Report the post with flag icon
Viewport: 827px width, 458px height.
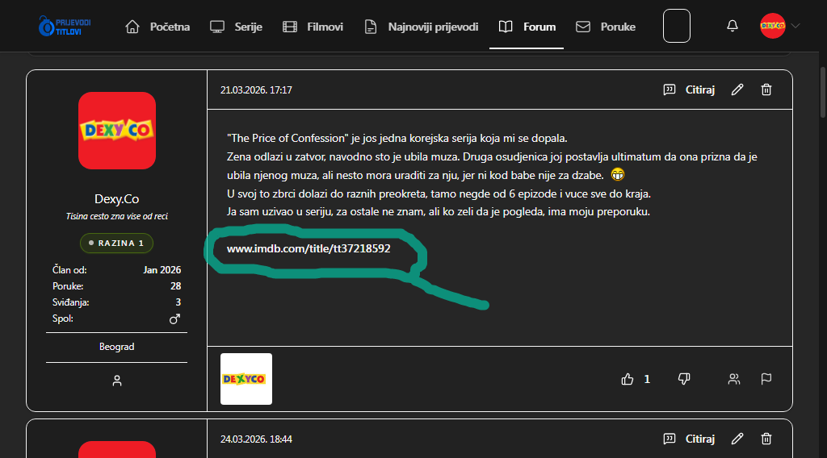tap(766, 379)
